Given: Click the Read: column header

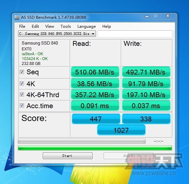Looking at the screenshot, I should pos(82,43).
